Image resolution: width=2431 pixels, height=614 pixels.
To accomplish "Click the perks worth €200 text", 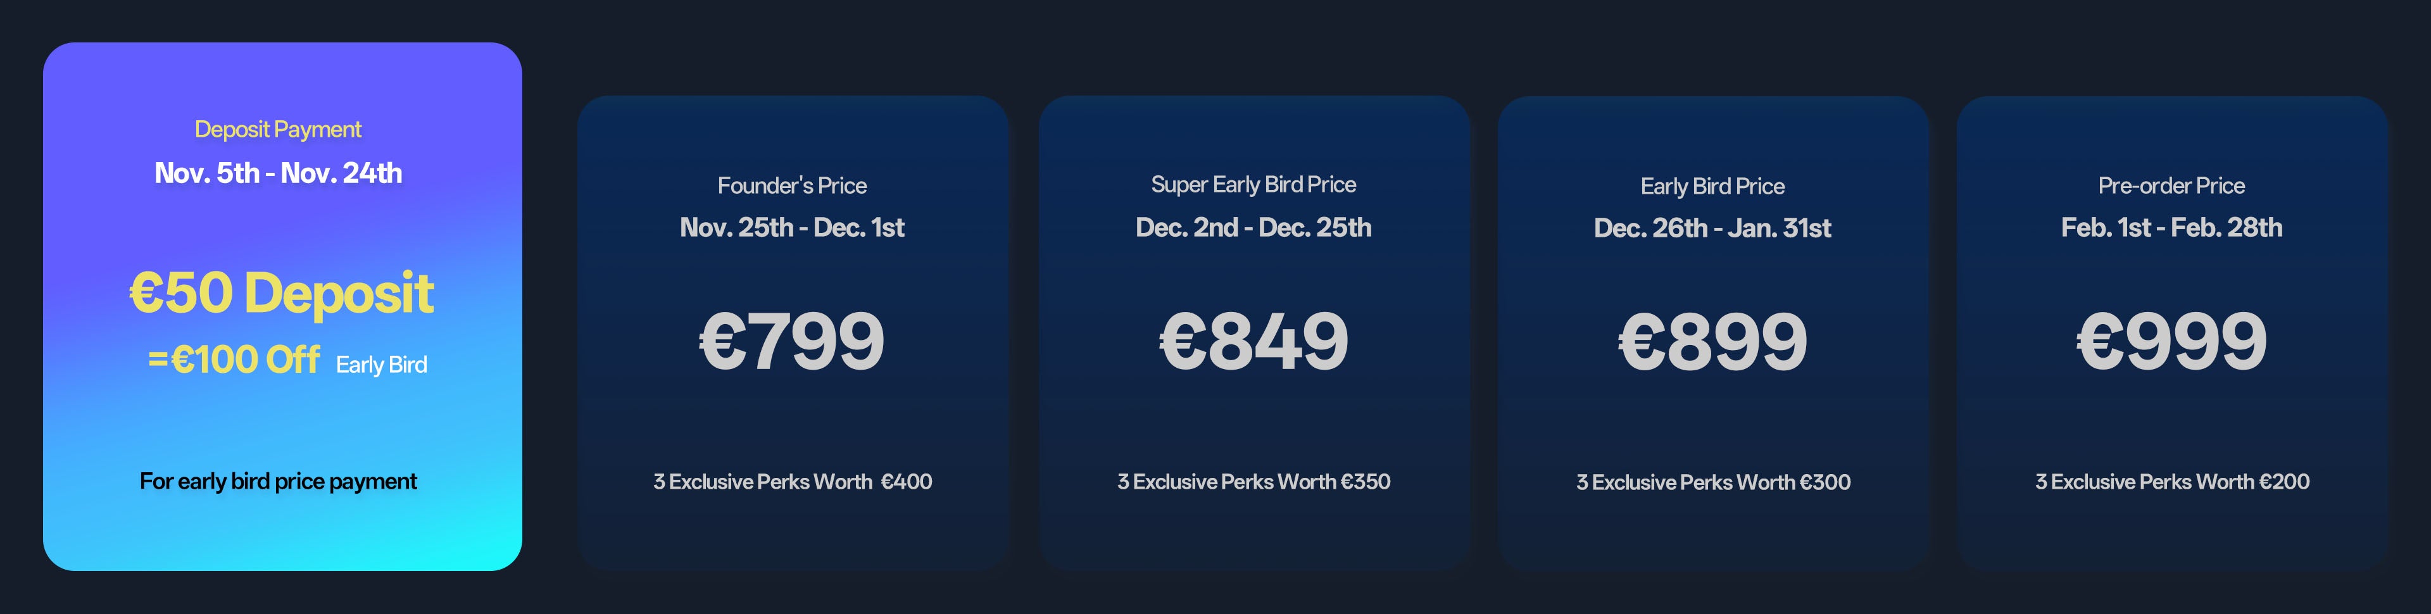I will point(2171,482).
